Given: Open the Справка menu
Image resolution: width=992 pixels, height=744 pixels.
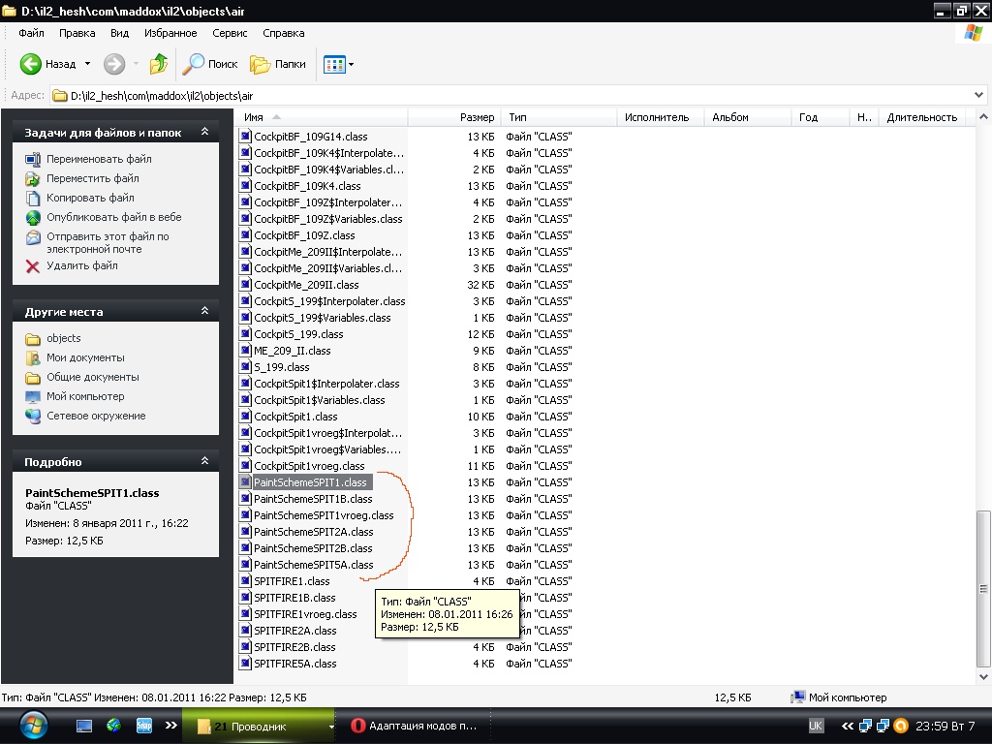Looking at the screenshot, I should click(x=284, y=33).
